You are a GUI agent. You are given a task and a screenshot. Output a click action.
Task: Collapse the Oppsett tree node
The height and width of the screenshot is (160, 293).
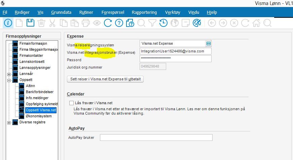[9, 80]
